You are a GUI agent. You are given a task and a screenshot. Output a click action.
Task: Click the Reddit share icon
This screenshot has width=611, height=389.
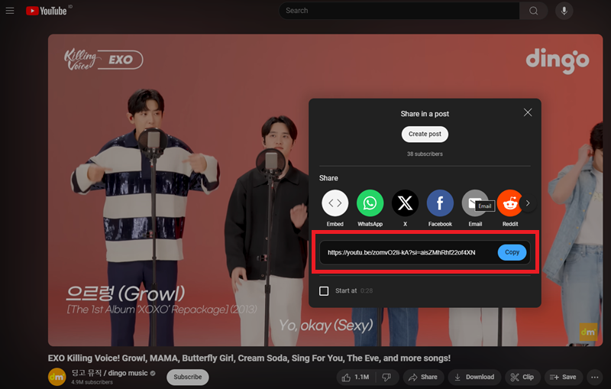[x=509, y=203]
